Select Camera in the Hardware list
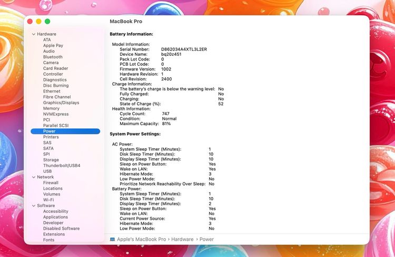Viewport: 395px width, 257px height. tap(51, 63)
